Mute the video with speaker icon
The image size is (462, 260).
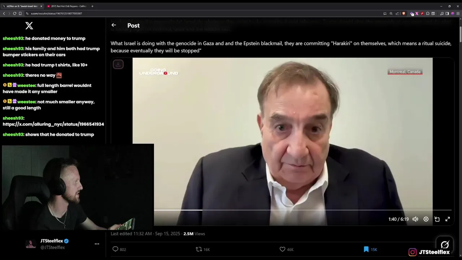415,219
